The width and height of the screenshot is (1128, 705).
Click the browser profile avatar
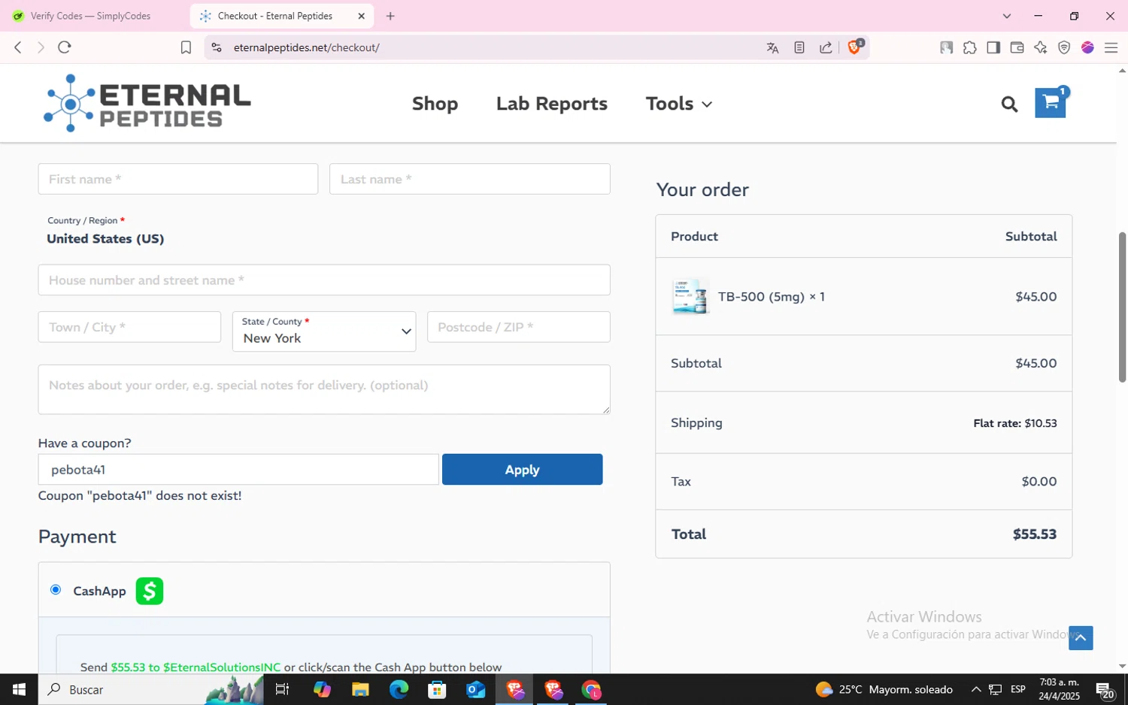click(1087, 47)
